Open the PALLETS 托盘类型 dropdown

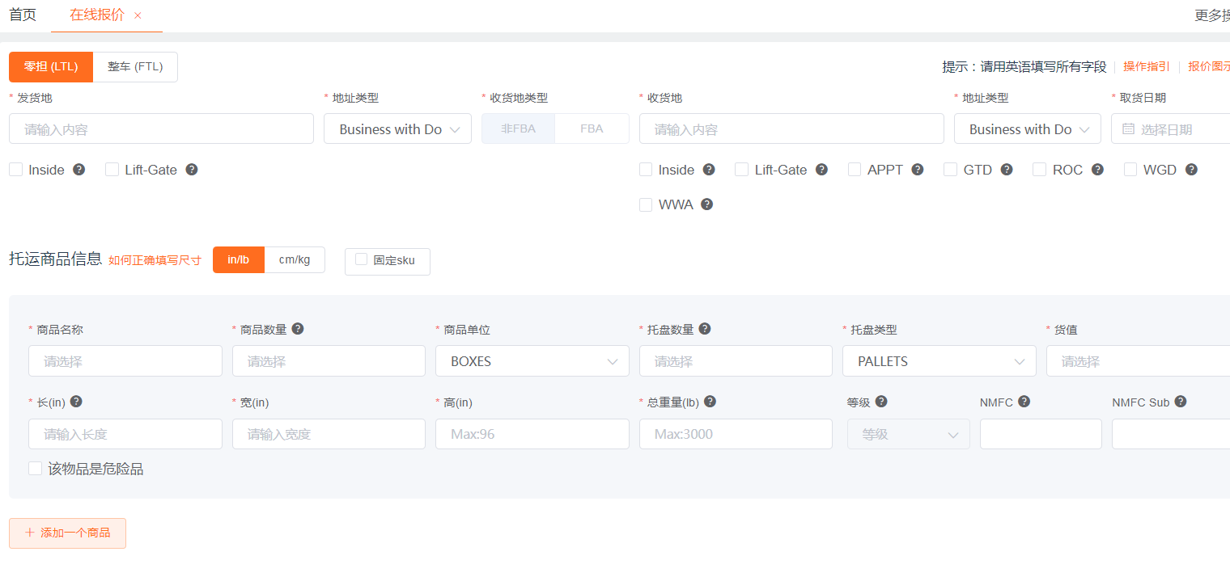click(939, 360)
